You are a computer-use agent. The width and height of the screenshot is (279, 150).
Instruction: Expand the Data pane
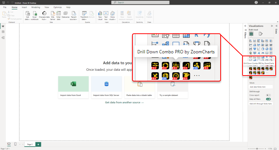pos(276,26)
